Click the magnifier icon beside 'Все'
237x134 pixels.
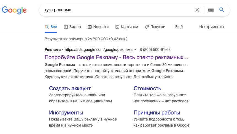47,27
